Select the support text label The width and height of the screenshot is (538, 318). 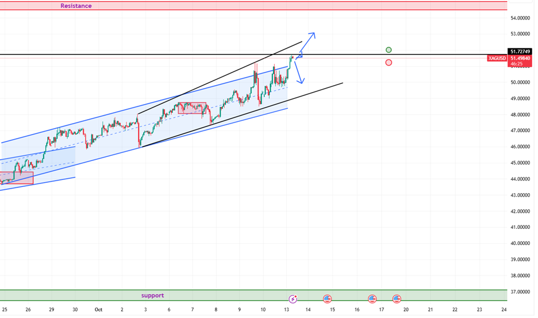[152, 296]
